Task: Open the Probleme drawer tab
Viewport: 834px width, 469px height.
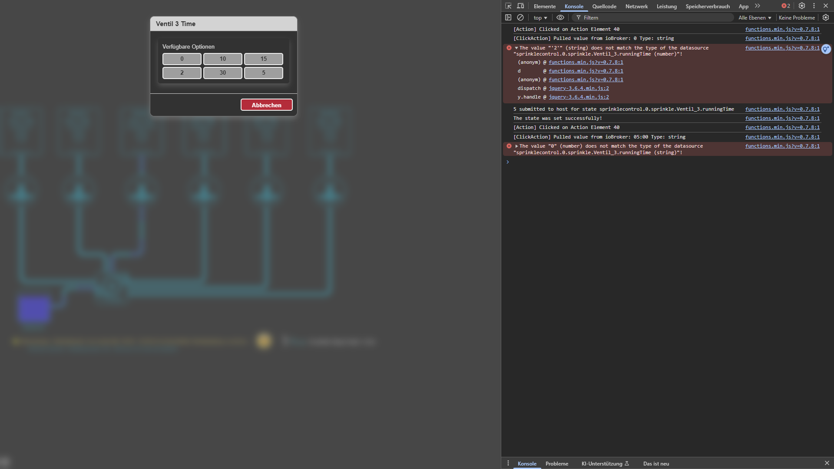Action: [x=556, y=464]
